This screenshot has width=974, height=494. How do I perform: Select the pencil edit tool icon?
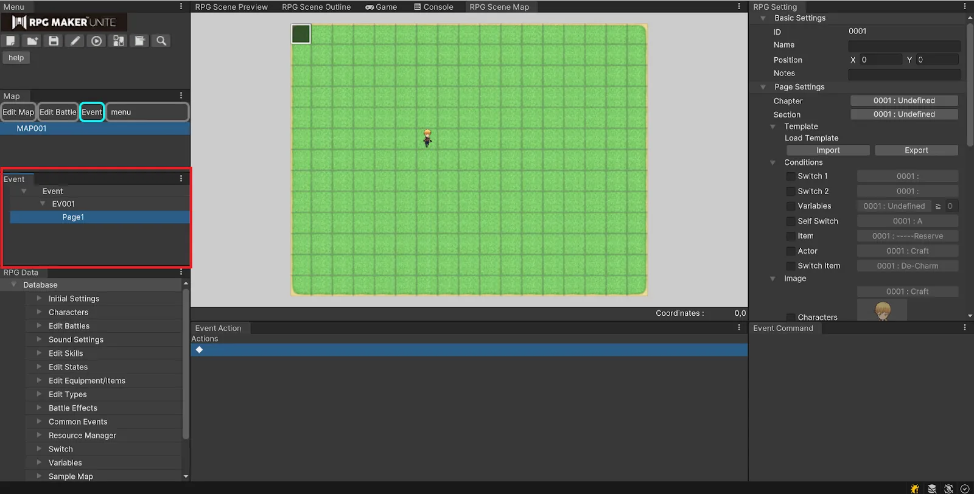(x=75, y=41)
